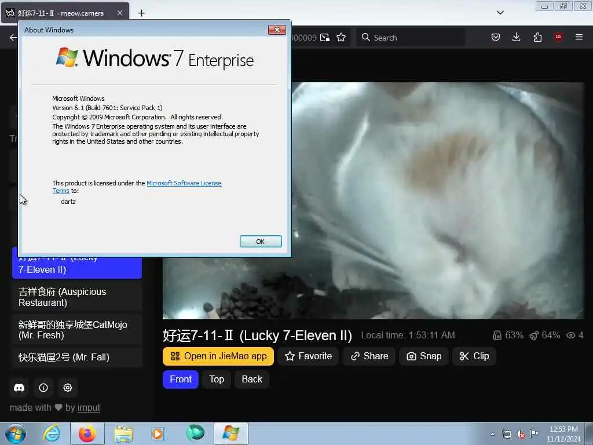Toggle picture-in-picture icon in address bar
The image size is (593, 445).
325,38
